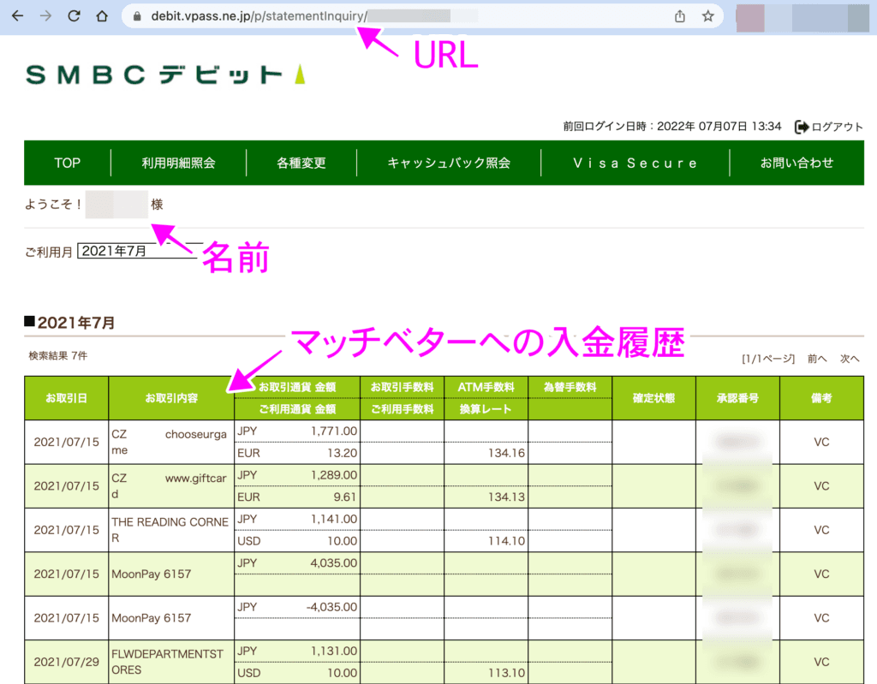Click the 前回ログイン日時 timestamp text

(x=671, y=127)
